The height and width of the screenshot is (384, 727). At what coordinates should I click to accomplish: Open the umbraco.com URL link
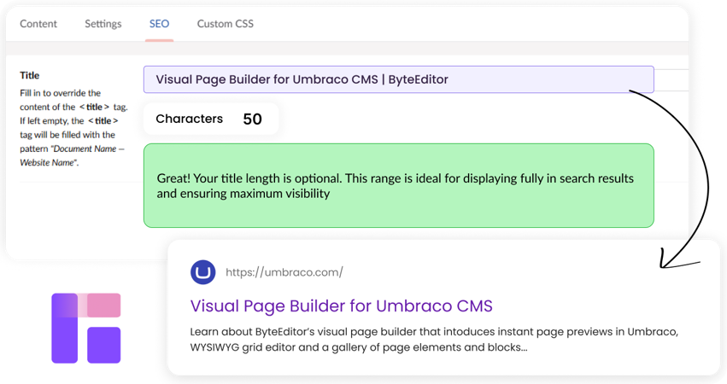click(x=284, y=273)
